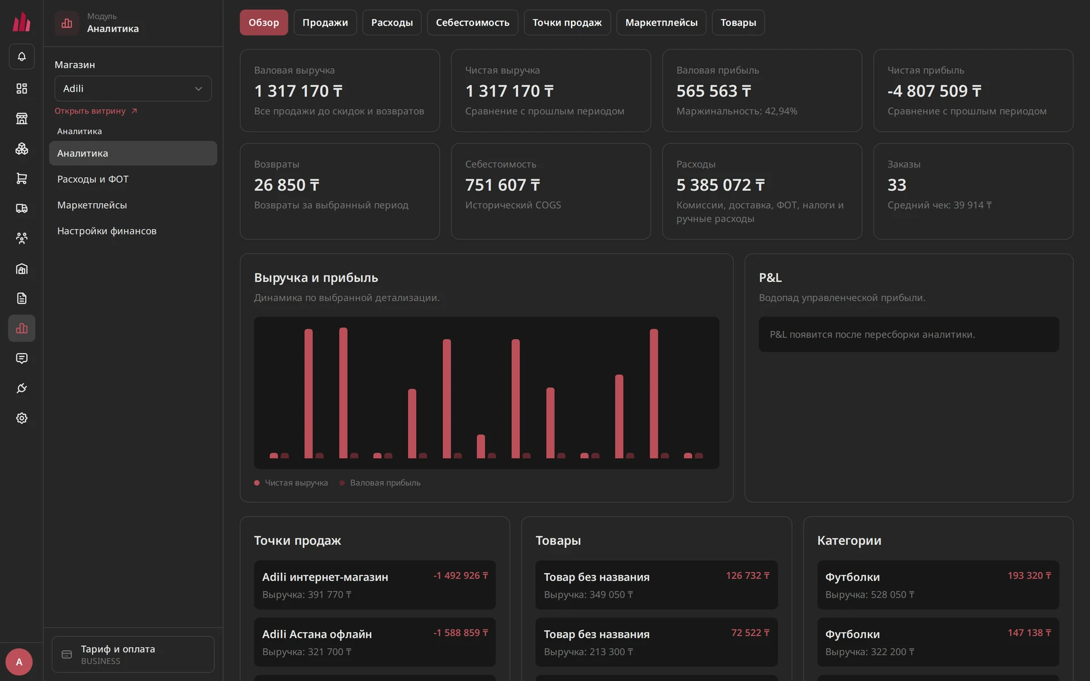
Task: Click the card icon beside Тариф и оплата
Action: tap(66, 655)
